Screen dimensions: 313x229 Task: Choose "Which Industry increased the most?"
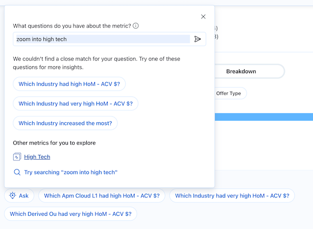point(65,123)
